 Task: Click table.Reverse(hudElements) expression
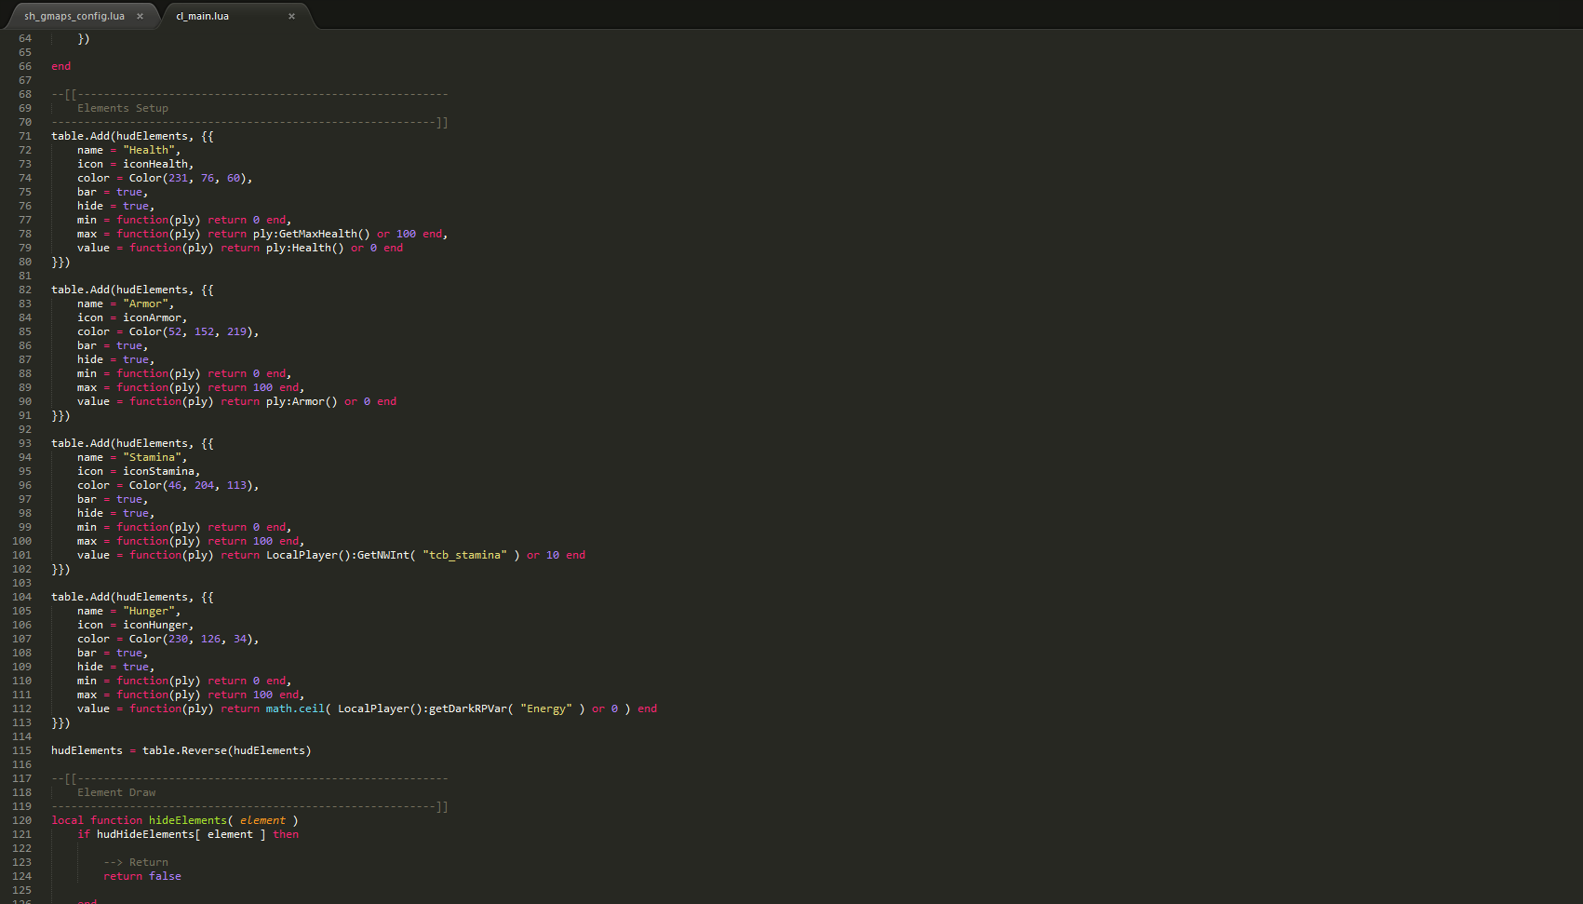(x=227, y=750)
